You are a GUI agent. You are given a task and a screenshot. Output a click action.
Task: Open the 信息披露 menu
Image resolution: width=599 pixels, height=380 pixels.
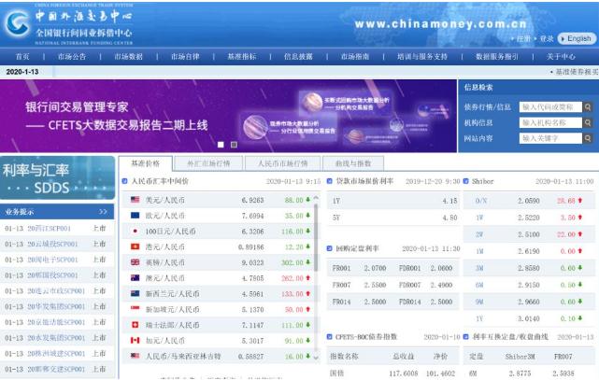(x=298, y=56)
